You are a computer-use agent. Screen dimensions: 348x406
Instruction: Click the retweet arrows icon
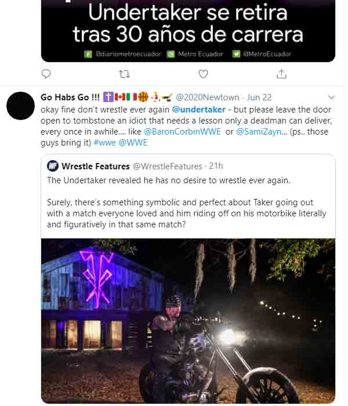click(x=125, y=74)
